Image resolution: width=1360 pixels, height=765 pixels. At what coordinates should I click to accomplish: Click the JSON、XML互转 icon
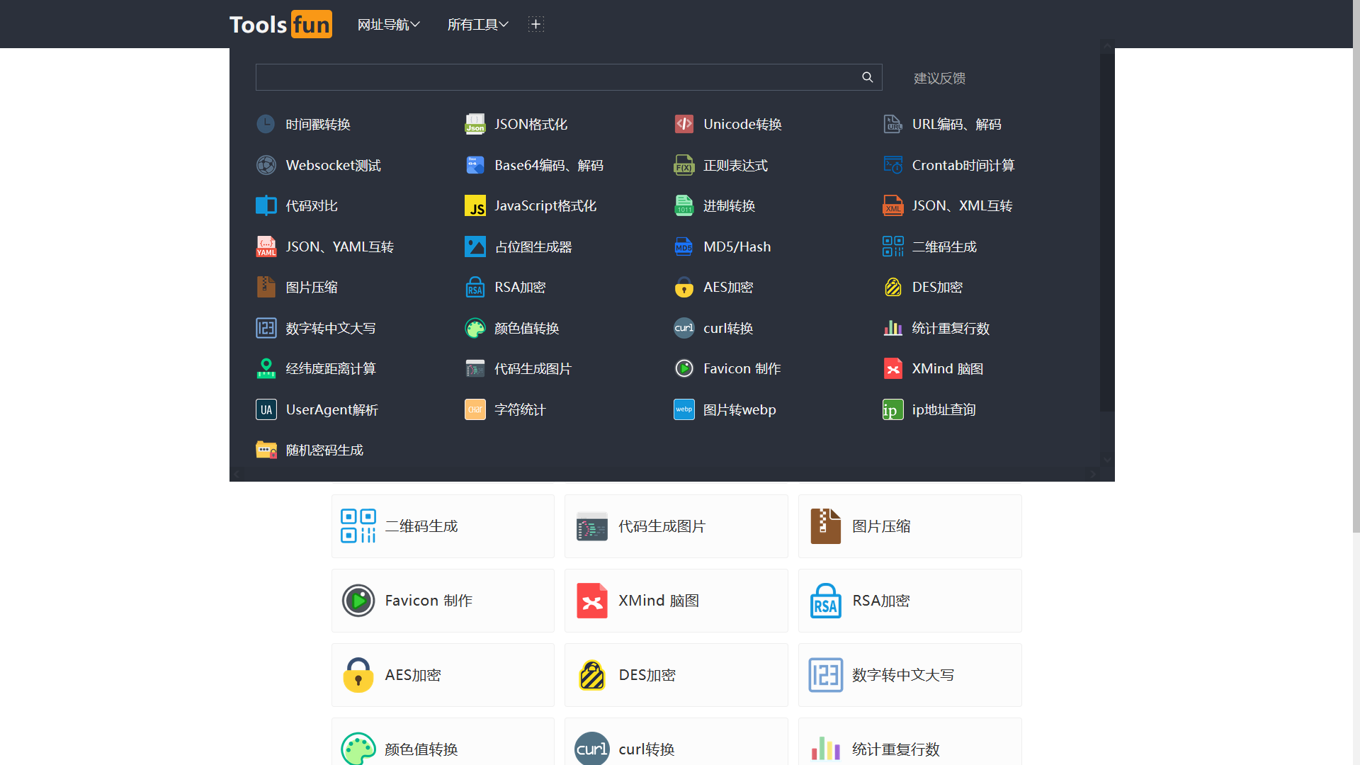click(x=892, y=205)
